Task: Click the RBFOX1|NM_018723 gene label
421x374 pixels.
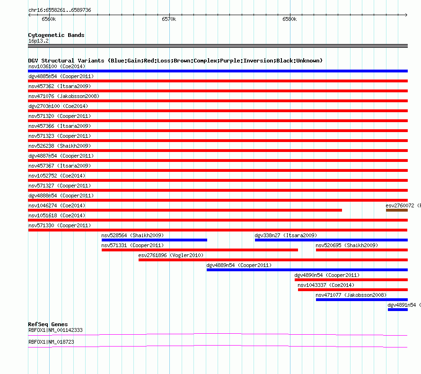Action: tap(51, 342)
